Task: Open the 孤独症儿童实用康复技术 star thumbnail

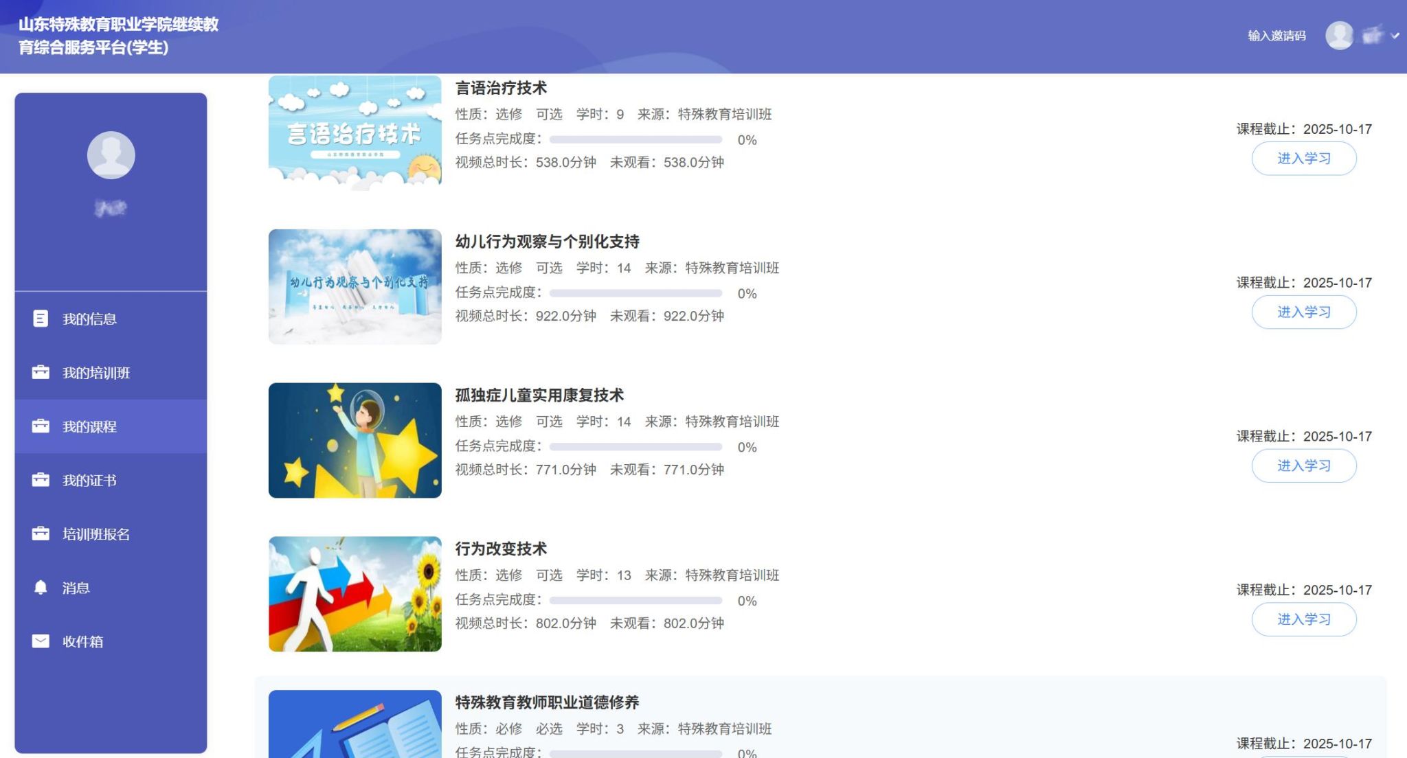Action: tap(354, 440)
